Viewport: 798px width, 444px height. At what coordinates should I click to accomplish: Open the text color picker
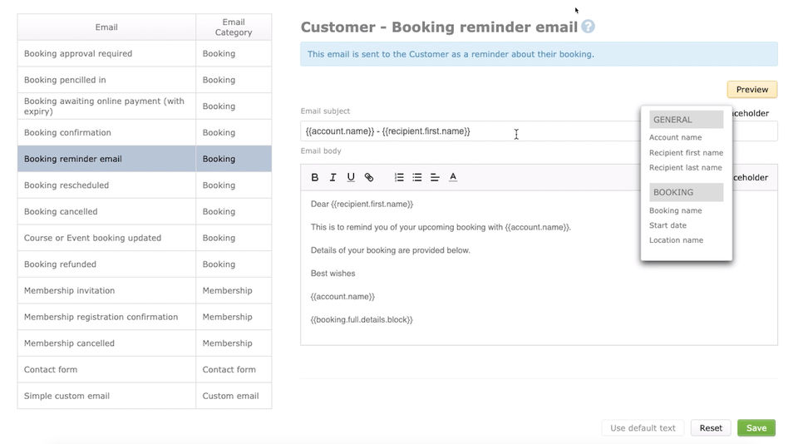[x=453, y=177]
